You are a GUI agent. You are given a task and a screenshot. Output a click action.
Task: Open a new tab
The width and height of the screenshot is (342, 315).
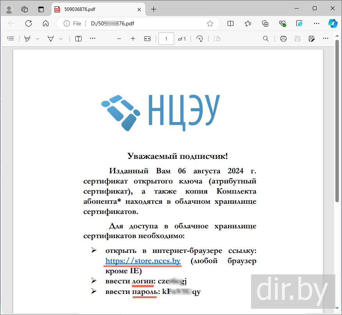point(153,9)
